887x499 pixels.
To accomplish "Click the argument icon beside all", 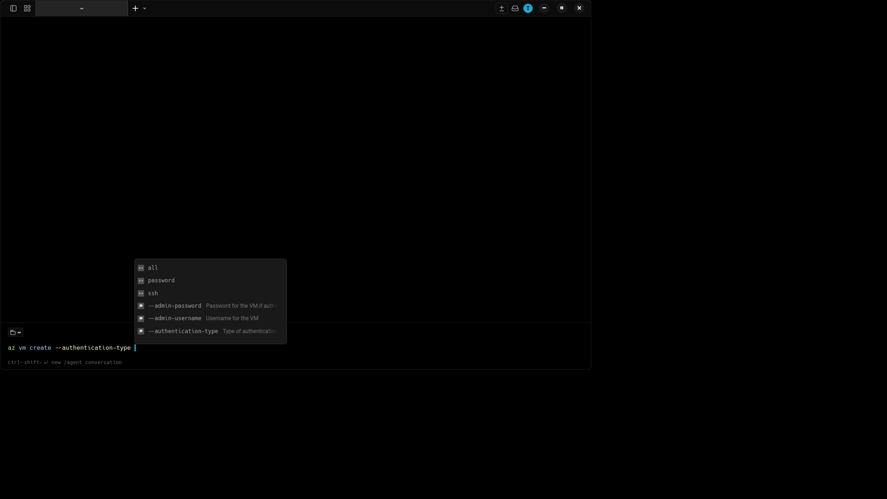I will click(x=141, y=268).
